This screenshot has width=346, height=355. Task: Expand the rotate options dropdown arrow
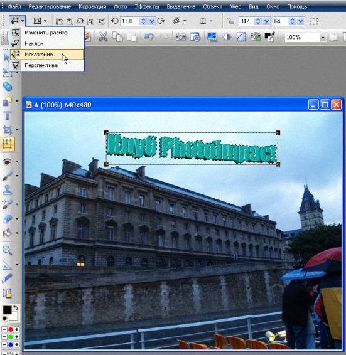(x=45, y=21)
